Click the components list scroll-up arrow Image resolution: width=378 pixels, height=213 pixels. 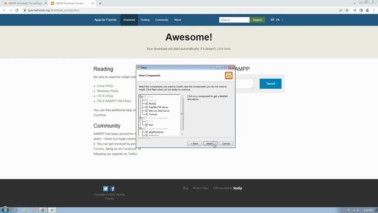[182, 96]
